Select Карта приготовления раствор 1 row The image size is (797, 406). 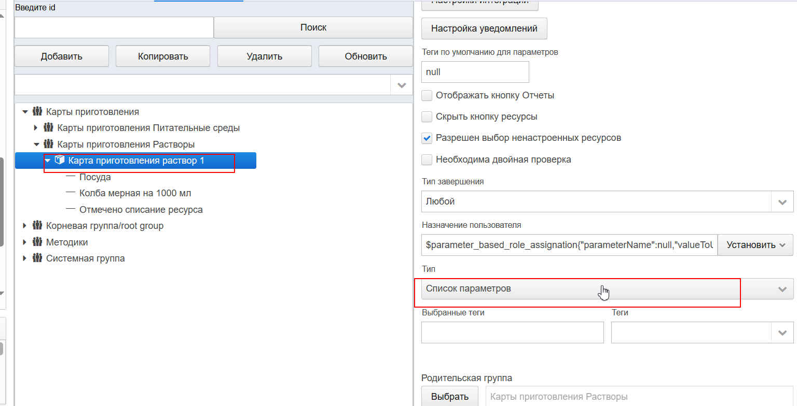point(136,161)
